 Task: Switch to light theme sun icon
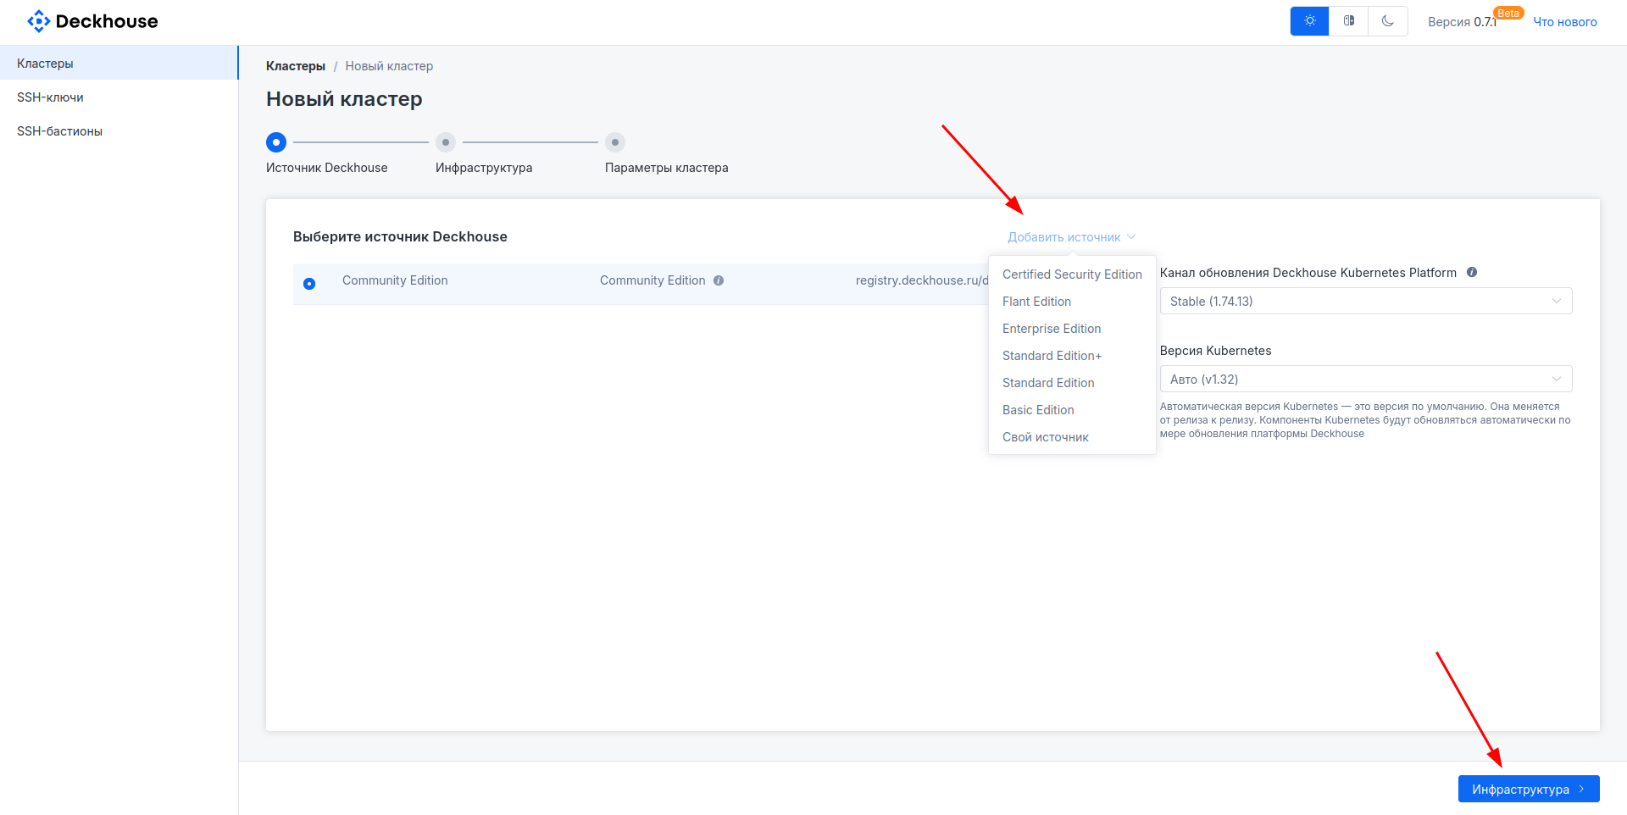[x=1309, y=21]
